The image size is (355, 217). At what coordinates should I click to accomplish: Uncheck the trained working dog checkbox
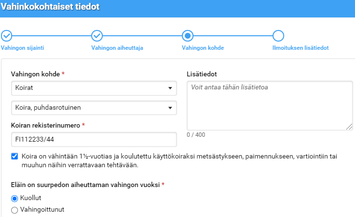pos(15,157)
